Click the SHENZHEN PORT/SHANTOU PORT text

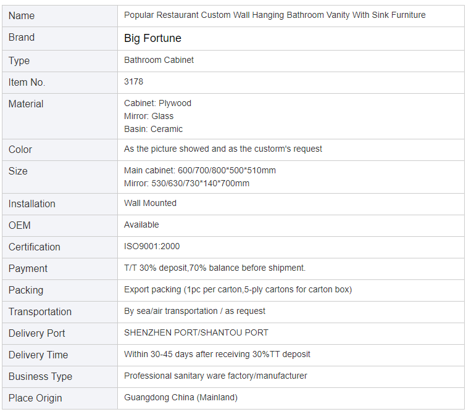196,332
